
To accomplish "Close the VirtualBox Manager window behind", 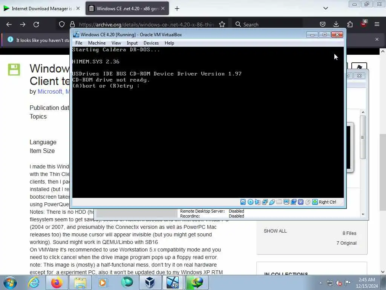I will (359, 76).
